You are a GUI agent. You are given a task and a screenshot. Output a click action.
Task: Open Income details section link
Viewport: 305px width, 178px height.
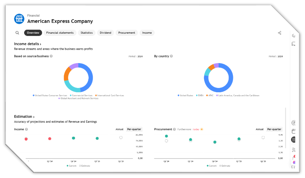28,44
